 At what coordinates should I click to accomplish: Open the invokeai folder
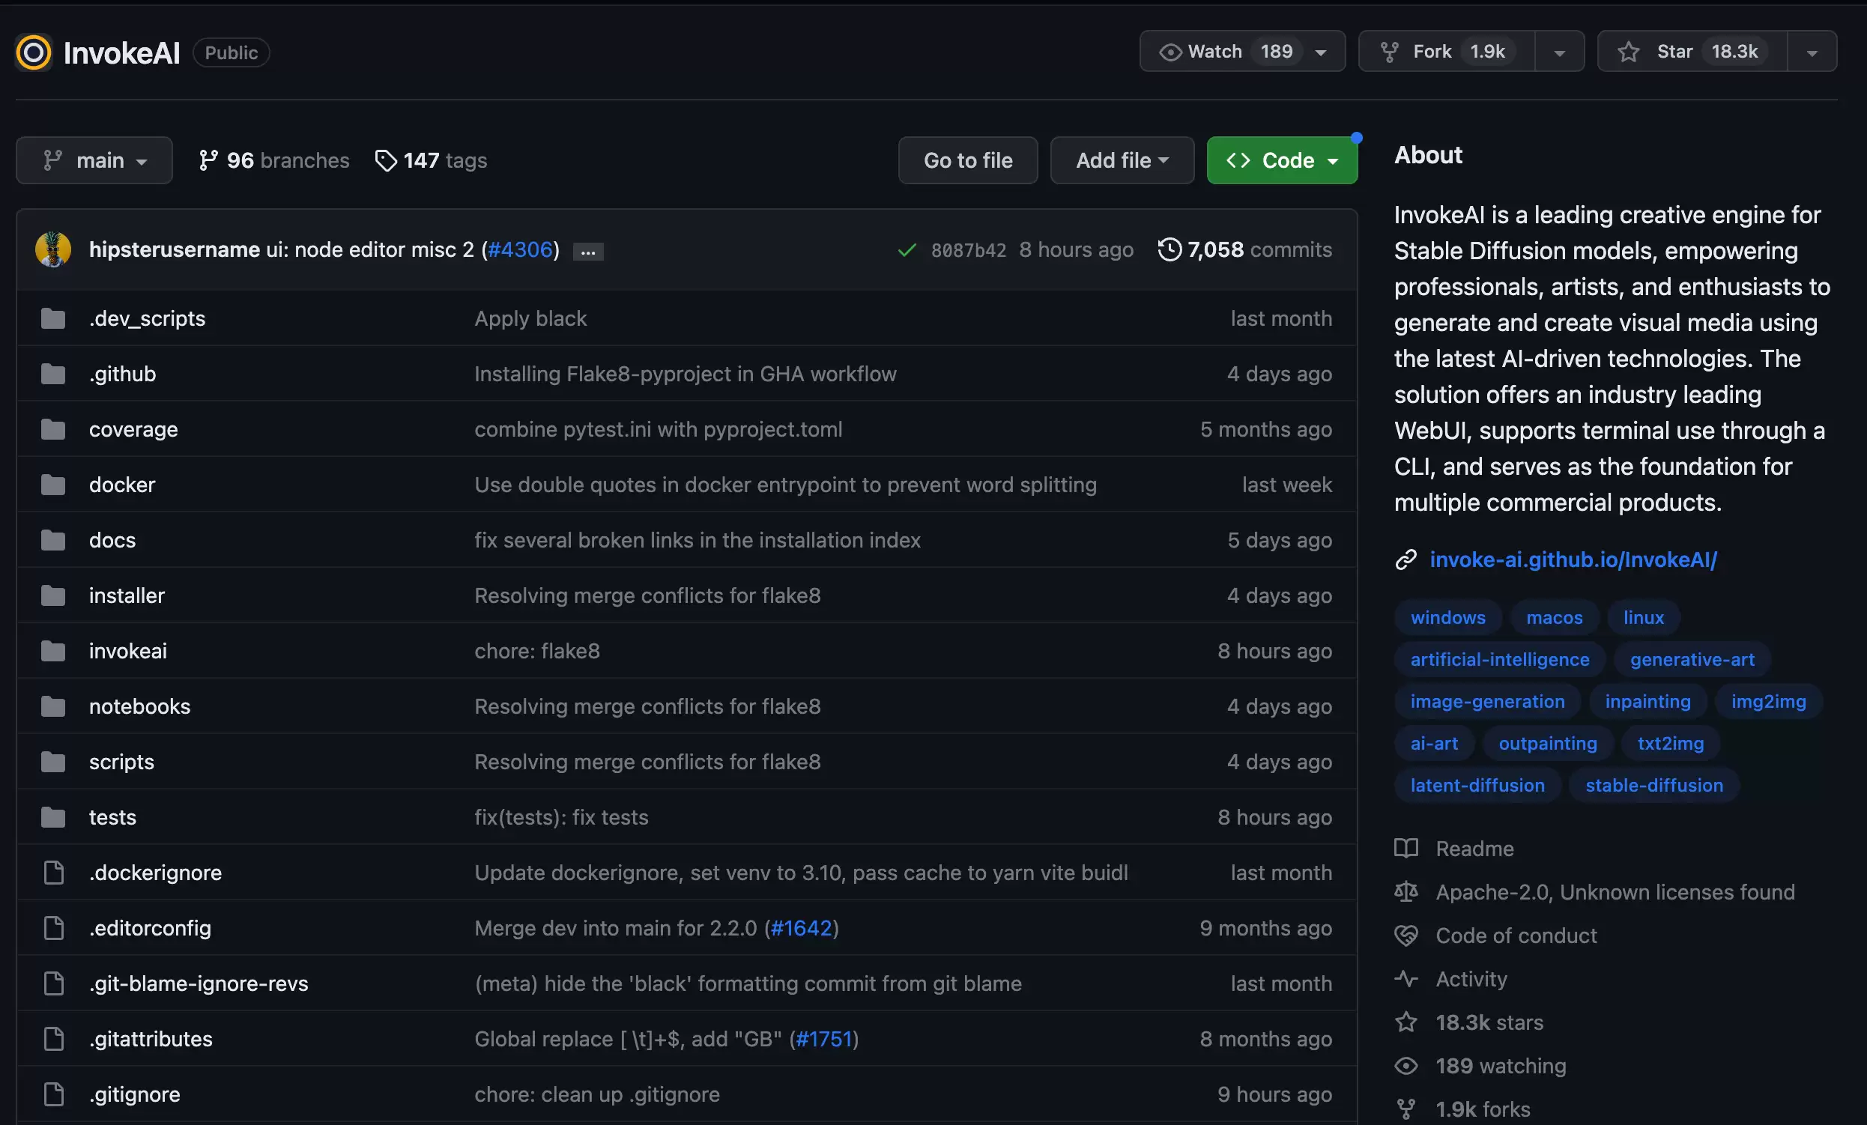[128, 651]
